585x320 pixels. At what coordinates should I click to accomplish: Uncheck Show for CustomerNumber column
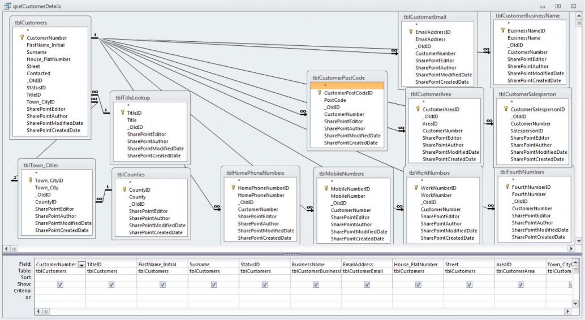pyautogui.click(x=60, y=284)
